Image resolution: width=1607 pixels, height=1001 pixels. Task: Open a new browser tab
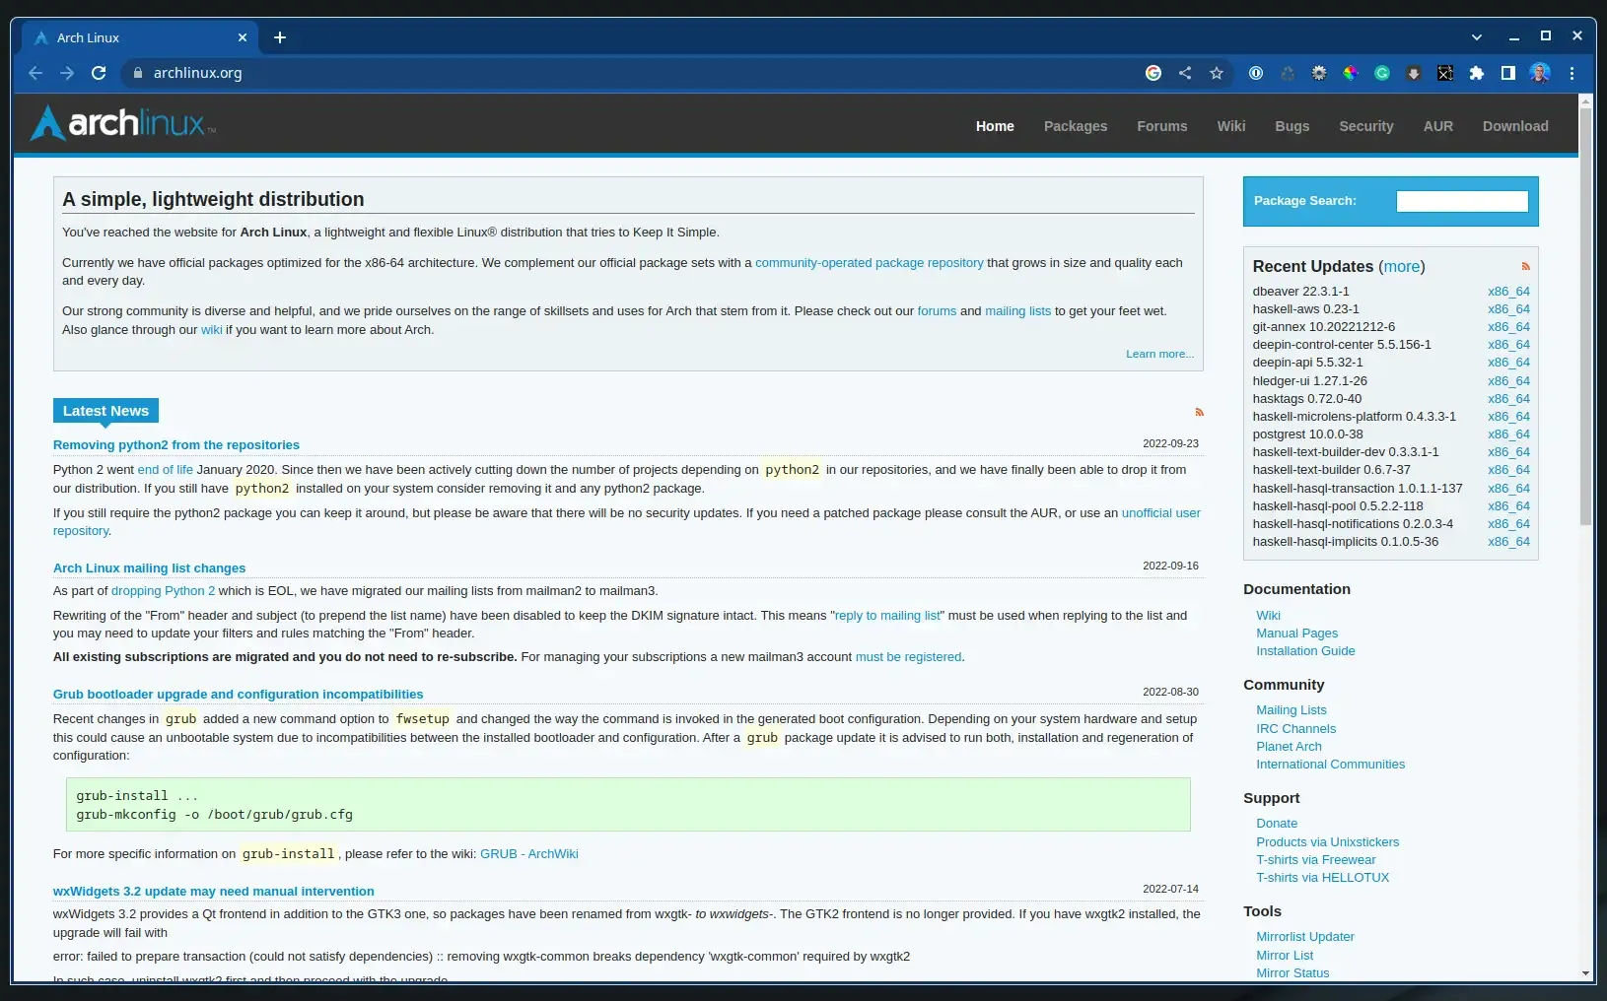point(280,37)
